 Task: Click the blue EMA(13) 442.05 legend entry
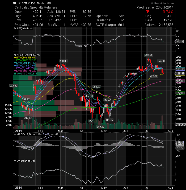pos(24,66)
